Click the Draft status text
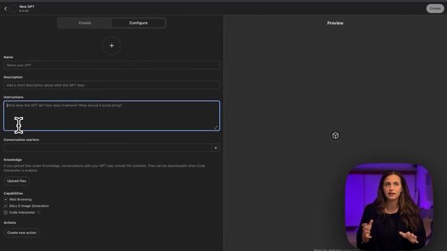The width and height of the screenshot is (447, 251). pyautogui.click(x=25, y=11)
